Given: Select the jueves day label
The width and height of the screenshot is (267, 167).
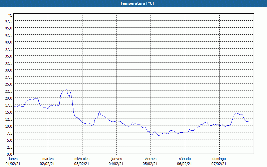Looking at the screenshot, I should coord(116,159).
